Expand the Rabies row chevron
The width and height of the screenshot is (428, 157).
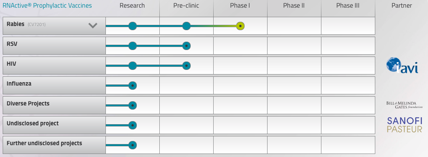[x=93, y=26]
